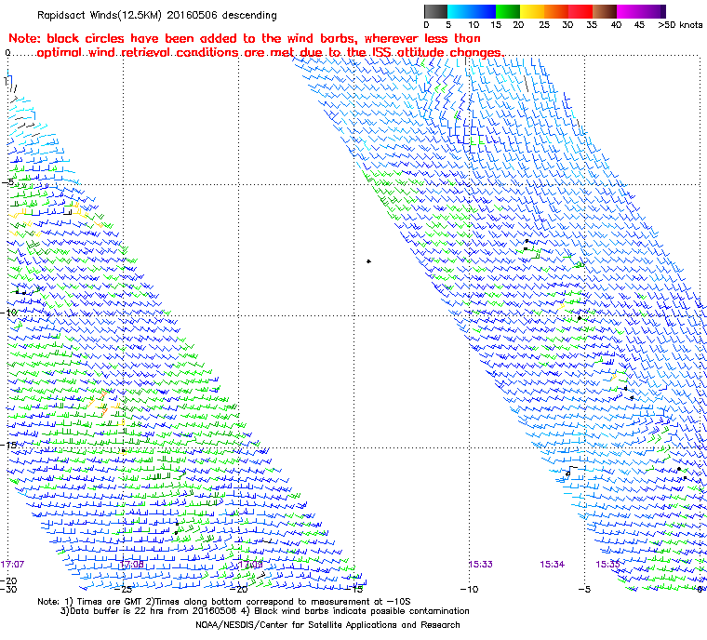The image size is (707, 640).
Task: Click the purple '17:08' time label
Action: click(x=132, y=565)
